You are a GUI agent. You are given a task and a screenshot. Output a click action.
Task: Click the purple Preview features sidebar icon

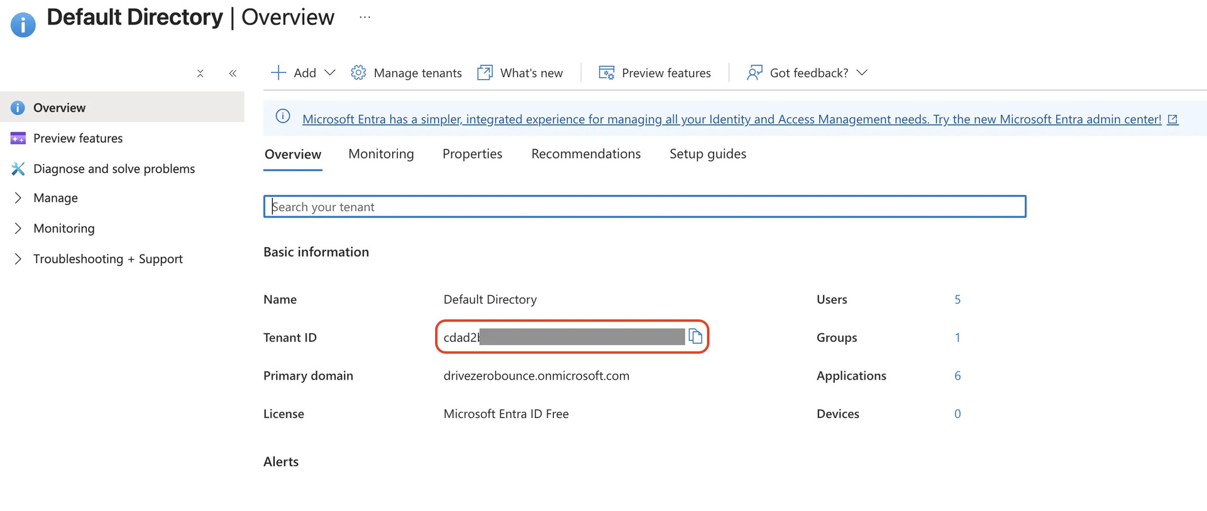tap(18, 138)
